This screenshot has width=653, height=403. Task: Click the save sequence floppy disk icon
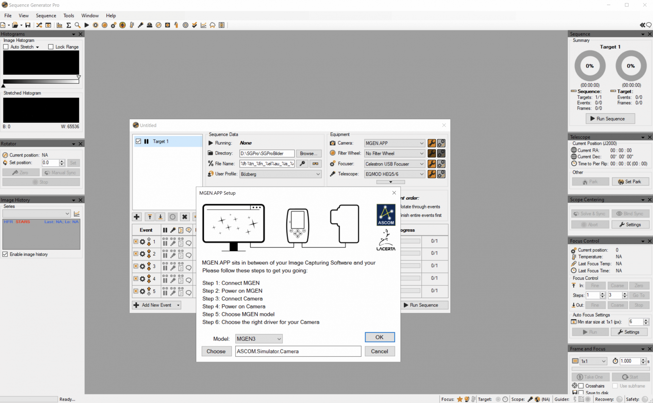pyautogui.click(x=28, y=25)
